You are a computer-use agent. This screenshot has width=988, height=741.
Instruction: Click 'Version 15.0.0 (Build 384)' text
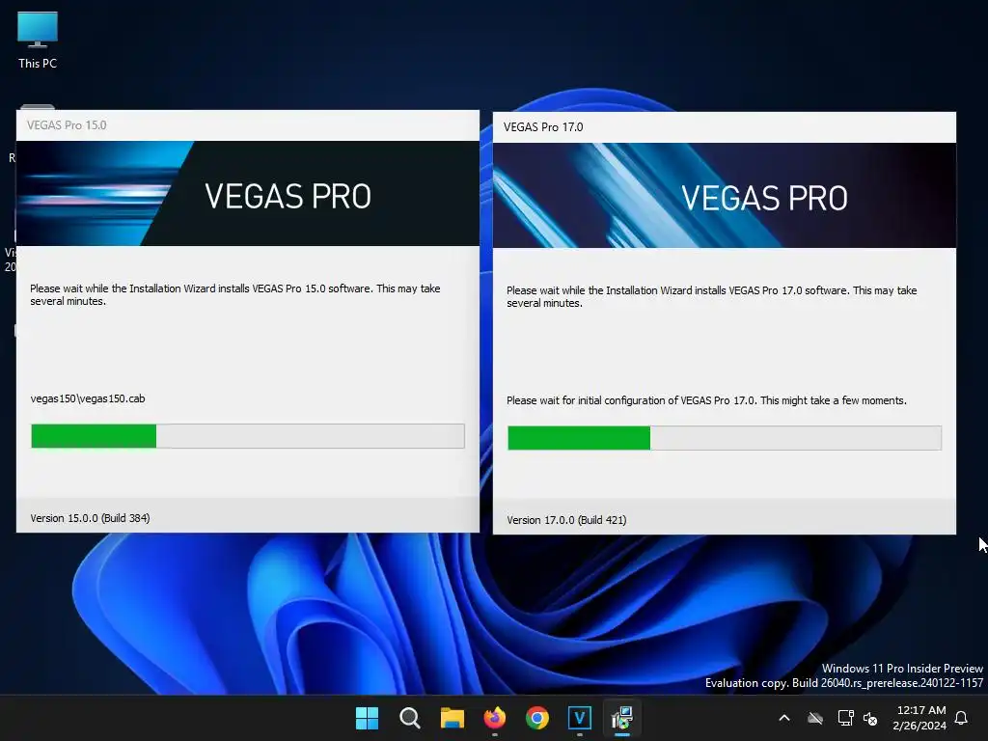click(90, 518)
